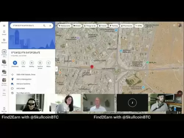Click the search magnifier icon
The height and width of the screenshot is (138, 184).
[x=44, y=26]
